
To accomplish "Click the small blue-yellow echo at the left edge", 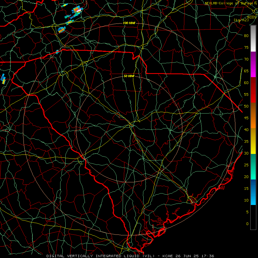I will [x=3, y=79].
